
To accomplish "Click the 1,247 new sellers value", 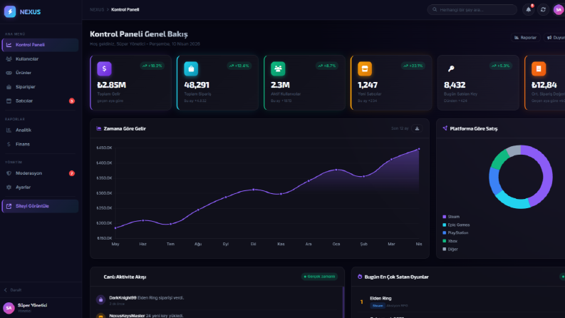I will point(368,85).
